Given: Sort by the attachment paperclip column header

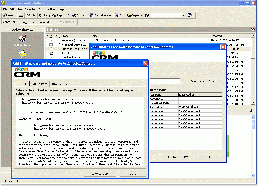Looking at the screenshot, I should [59, 36].
